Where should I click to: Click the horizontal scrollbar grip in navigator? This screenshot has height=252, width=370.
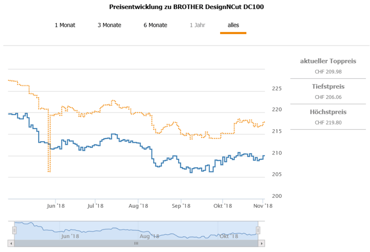point(136,244)
